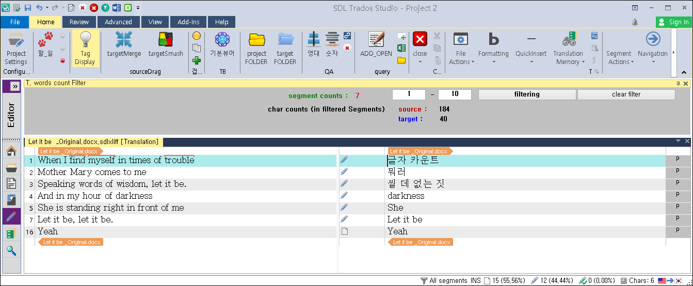693x286 pixels.
Task: Run the targetSmash command
Action: 166,44
